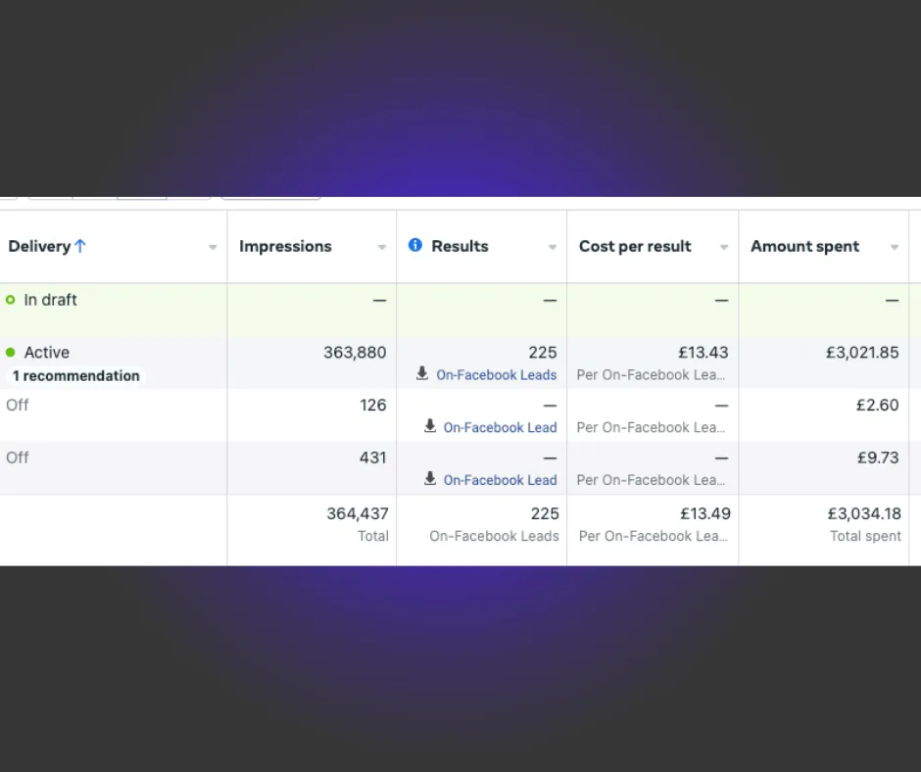
Task: Open the Amount spent column dropdown arrow
Action: point(895,247)
